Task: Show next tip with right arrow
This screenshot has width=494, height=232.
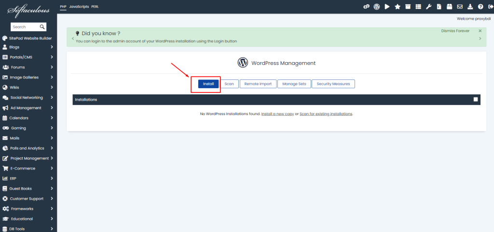Action: click(x=480, y=39)
